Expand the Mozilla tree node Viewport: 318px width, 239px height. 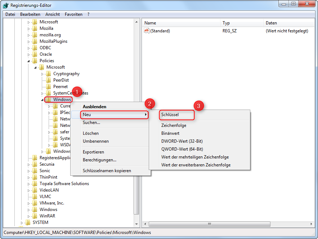pos(29,28)
